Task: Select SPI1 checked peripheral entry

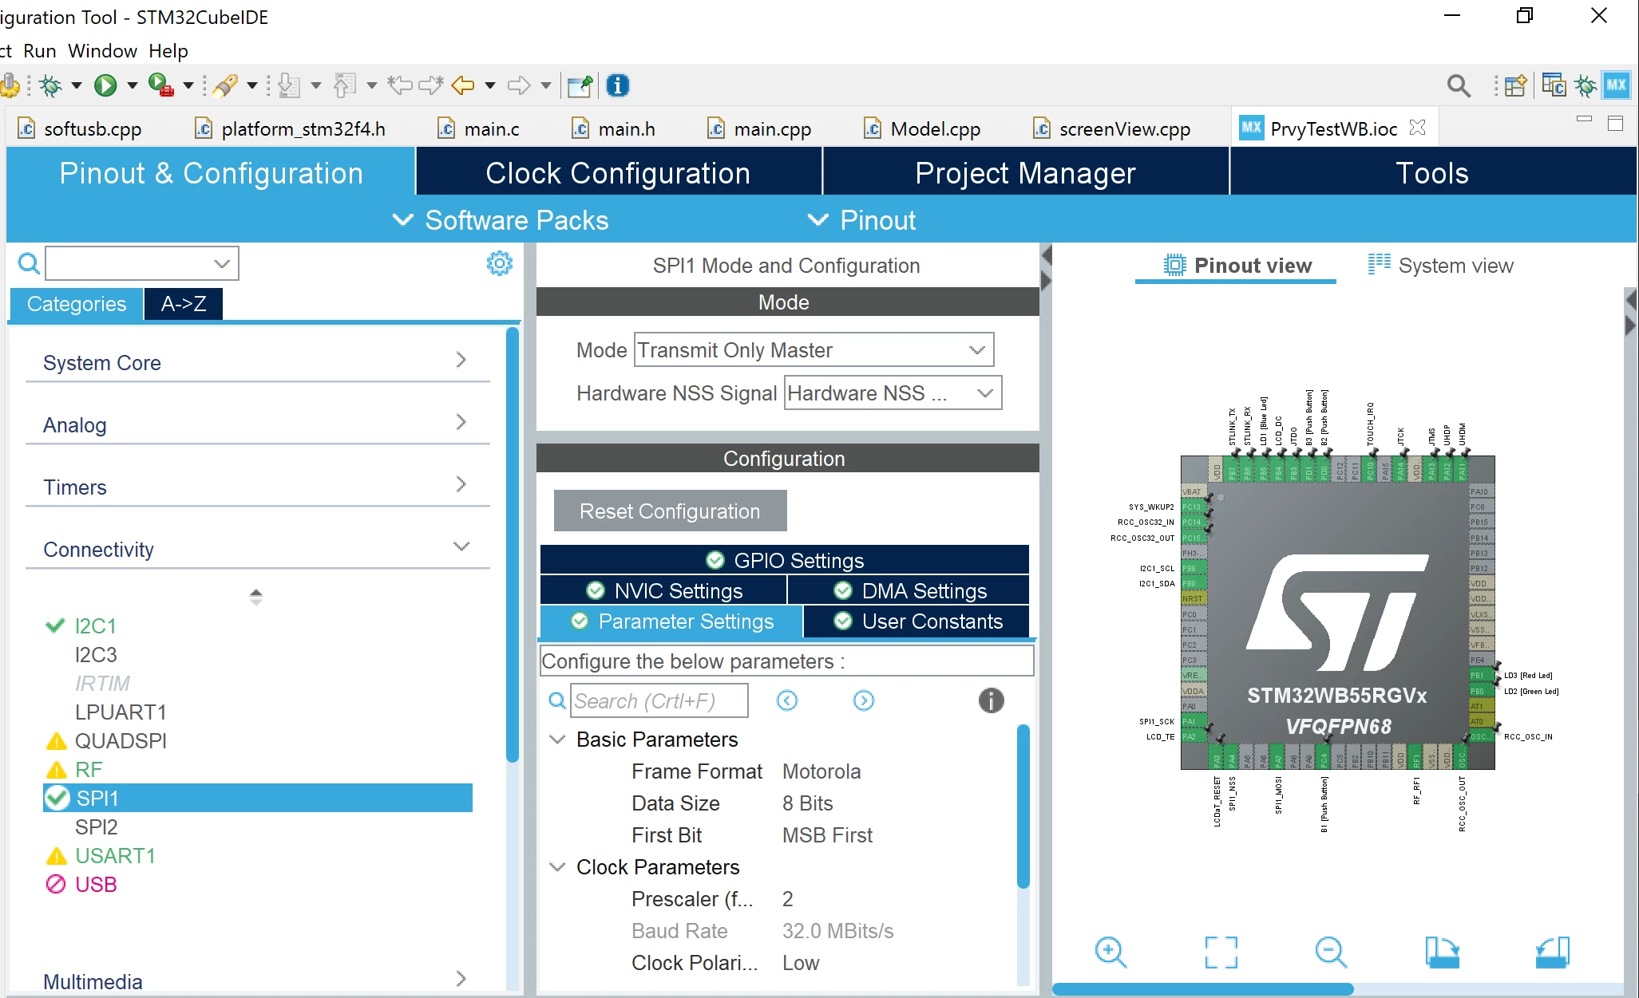Action: 257,798
